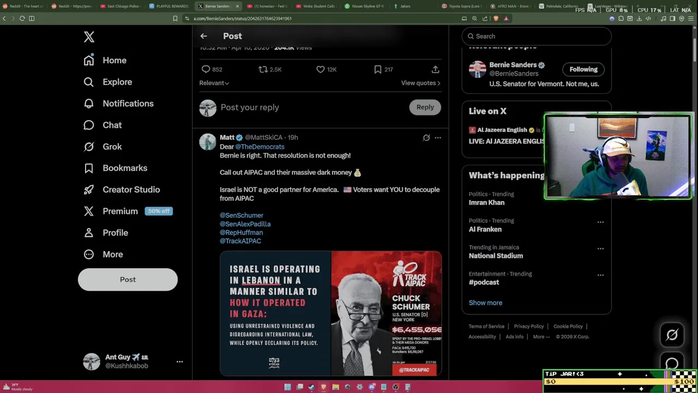The width and height of the screenshot is (698, 393).
Task: Open the Premium page
Action: [128, 211]
